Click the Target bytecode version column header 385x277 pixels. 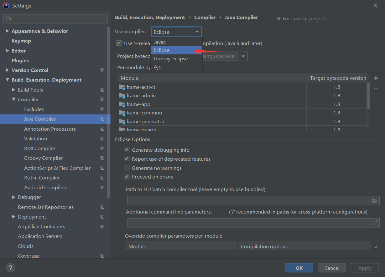pos(338,78)
